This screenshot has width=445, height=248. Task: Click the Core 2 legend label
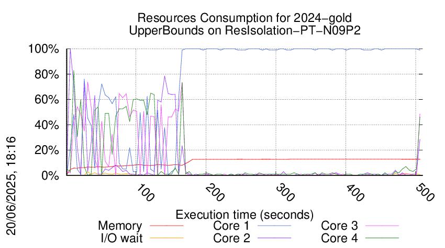(x=231, y=238)
